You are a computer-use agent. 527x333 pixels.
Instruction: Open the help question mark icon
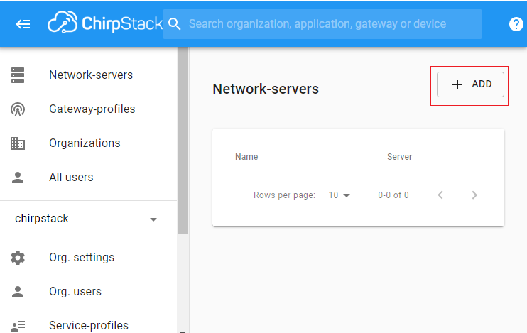click(516, 24)
